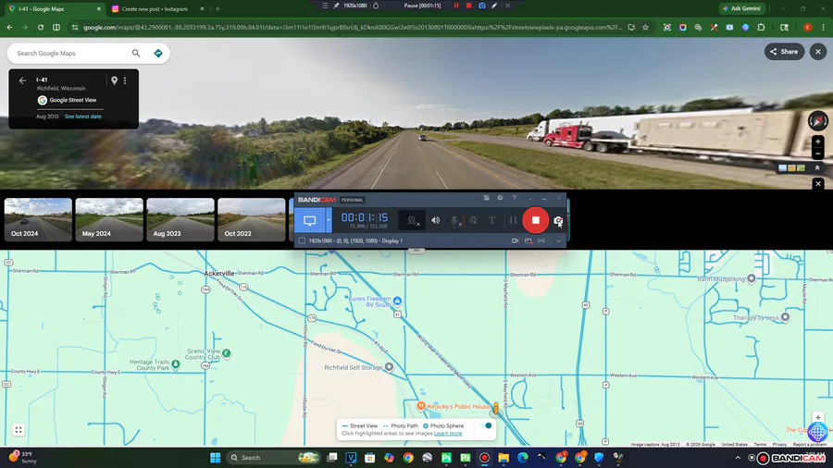Select the Aug 2023 Street View thumbnail
Viewport: 833px width, 468px height.
[180, 220]
